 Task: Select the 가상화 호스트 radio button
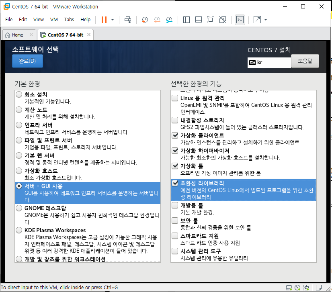(x=19, y=171)
